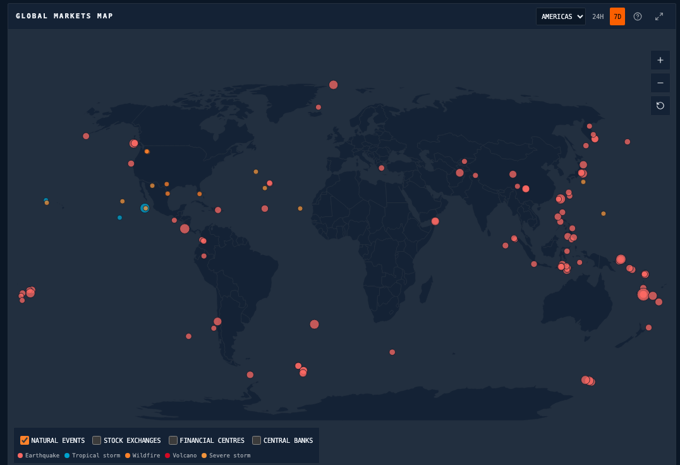Select the large earthquake marker in South Atlantic
The image size is (680, 465).
[x=315, y=325]
